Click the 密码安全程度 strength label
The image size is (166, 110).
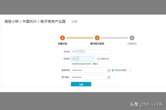(x=121, y=70)
